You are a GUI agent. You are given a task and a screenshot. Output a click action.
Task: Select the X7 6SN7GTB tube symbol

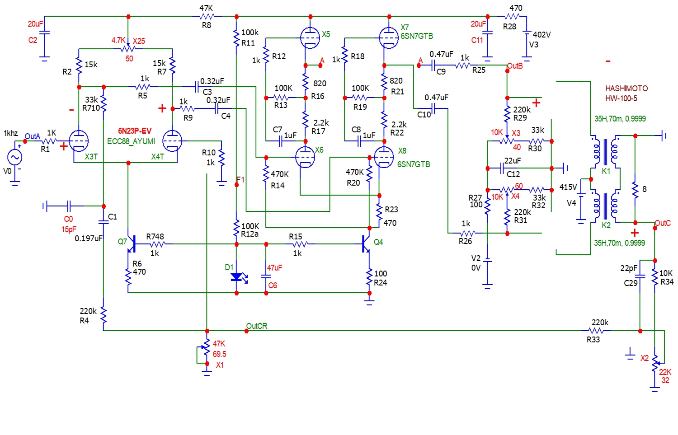coord(389,37)
